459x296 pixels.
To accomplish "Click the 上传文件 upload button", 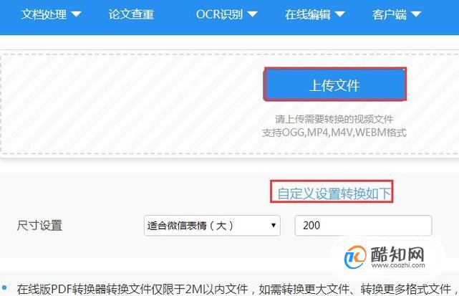I will 335,85.
